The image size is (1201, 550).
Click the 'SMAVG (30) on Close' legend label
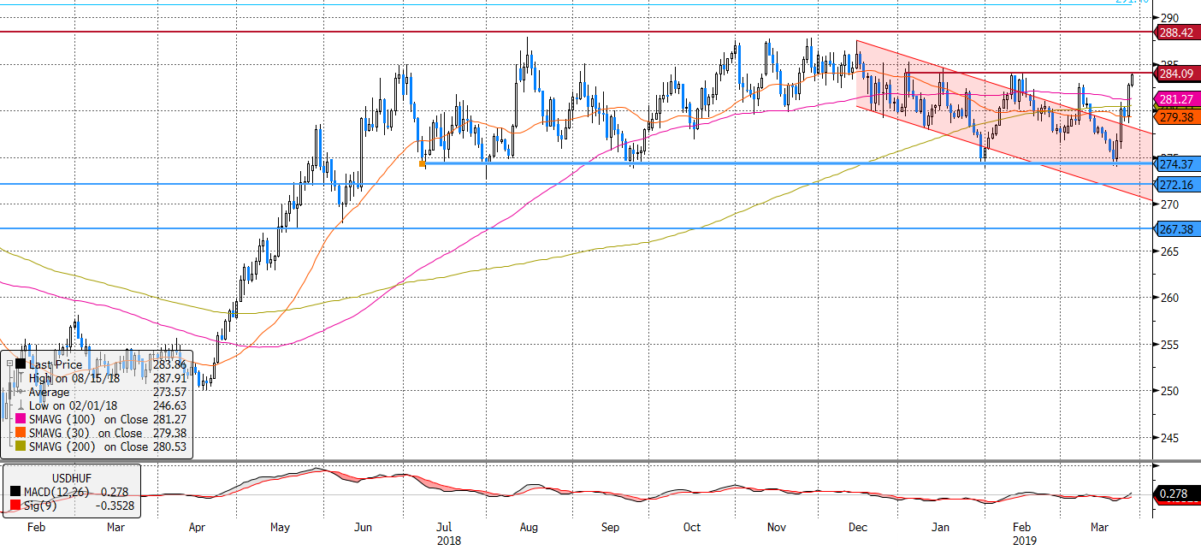(x=86, y=433)
